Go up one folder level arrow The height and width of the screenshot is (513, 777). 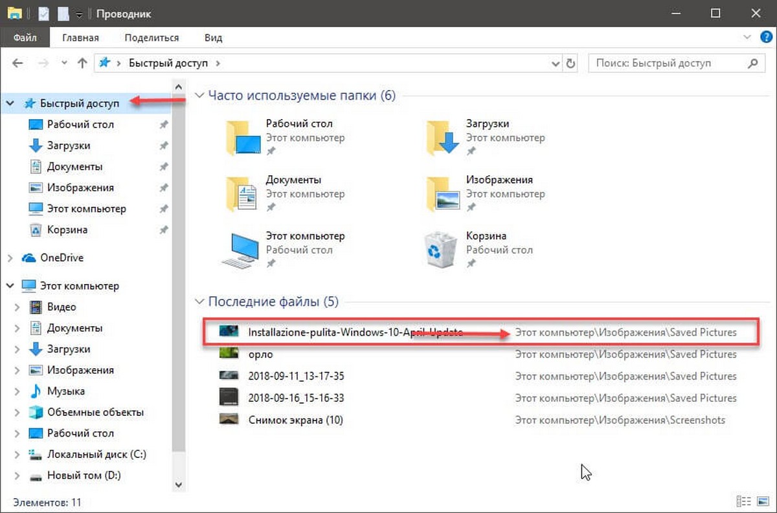point(82,63)
